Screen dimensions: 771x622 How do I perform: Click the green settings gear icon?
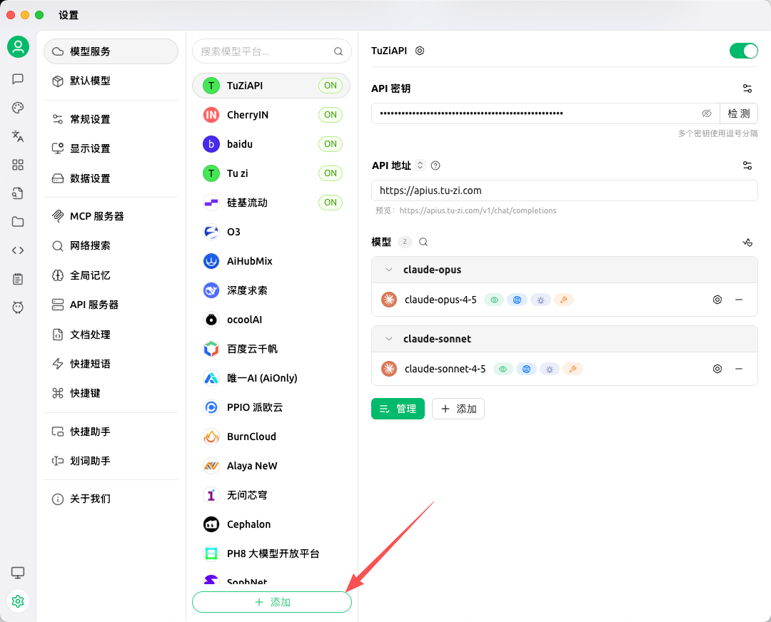pyautogui.click(x=18, y=601)
